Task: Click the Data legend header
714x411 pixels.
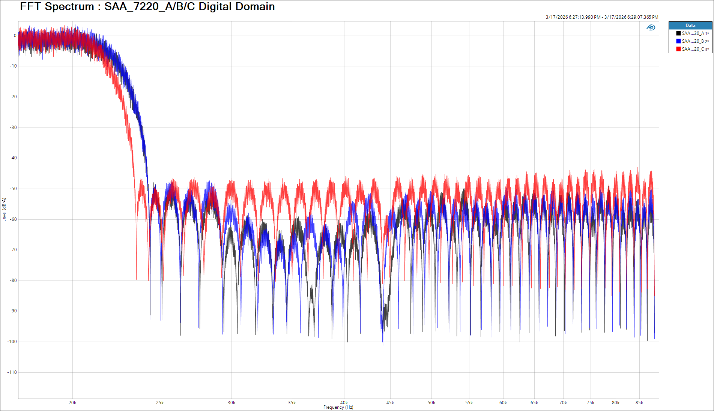Action: coord(690,25)
